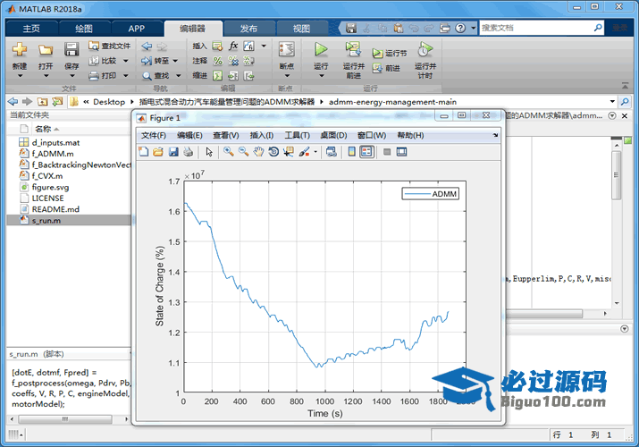Viewport: 639px width, 447px height.
Task: Open the Breakpoints (断点) dropdown arrow
Action: [287, 76]
